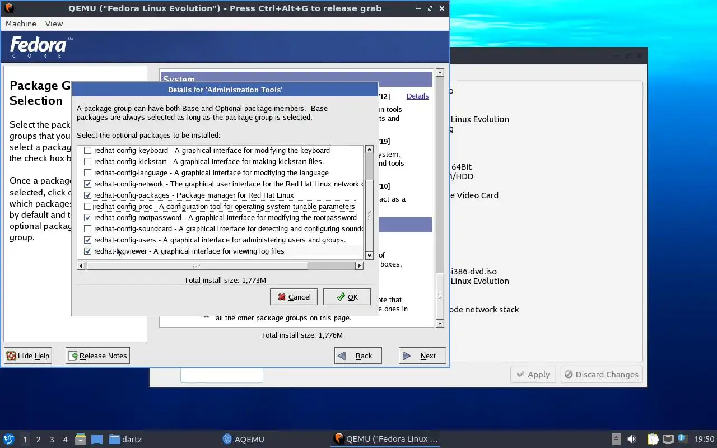This screenshot has height=448, width=717.
Task: Proceed with the Next button
Action: coord(422,356)
